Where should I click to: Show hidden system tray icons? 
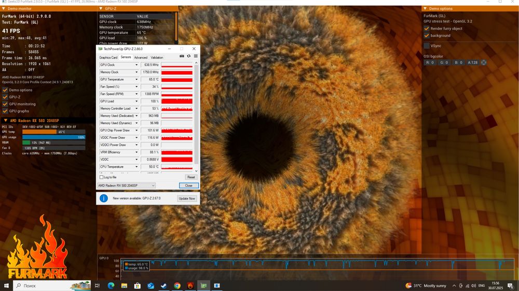454,286
